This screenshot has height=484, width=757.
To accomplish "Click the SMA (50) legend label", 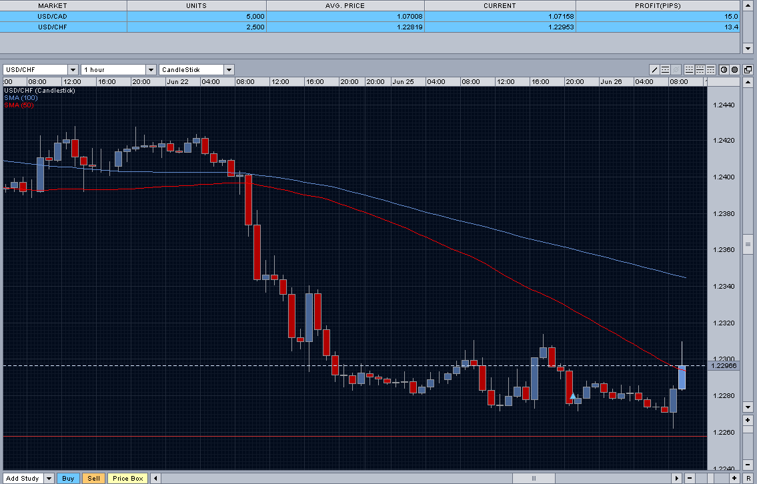I will pyautogui.click(x=19, y=105).
